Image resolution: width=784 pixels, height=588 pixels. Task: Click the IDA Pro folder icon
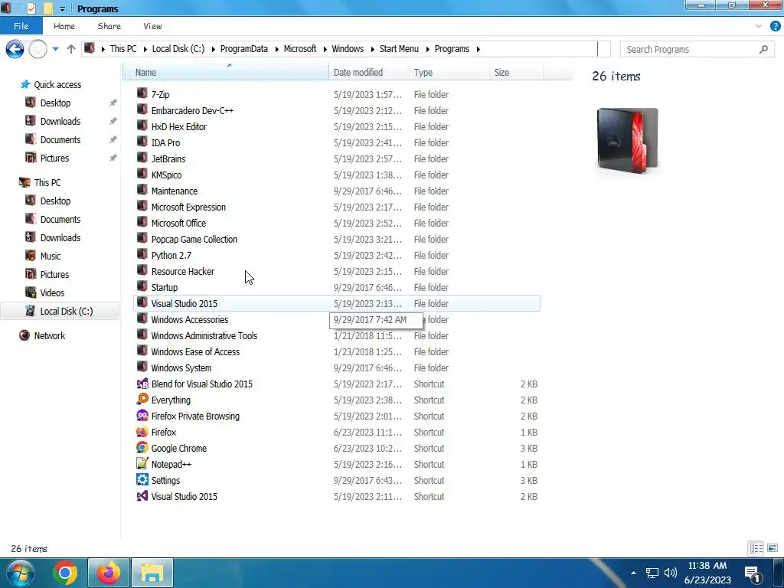(x=142, y=142)
